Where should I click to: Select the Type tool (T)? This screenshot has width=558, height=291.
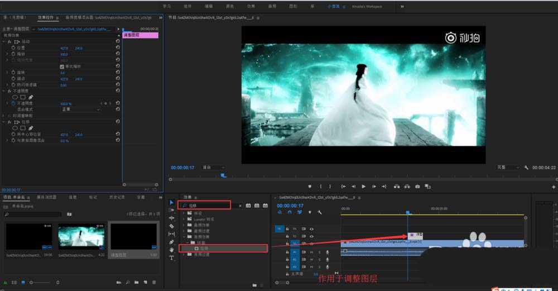click(172, 258)
